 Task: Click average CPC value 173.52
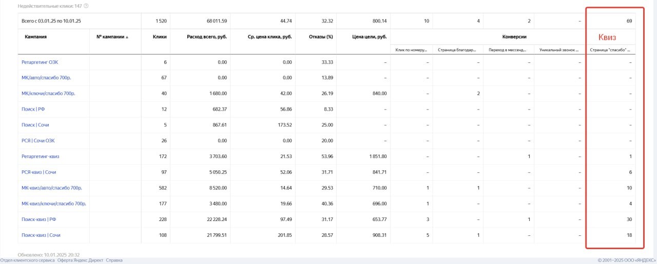285,125
